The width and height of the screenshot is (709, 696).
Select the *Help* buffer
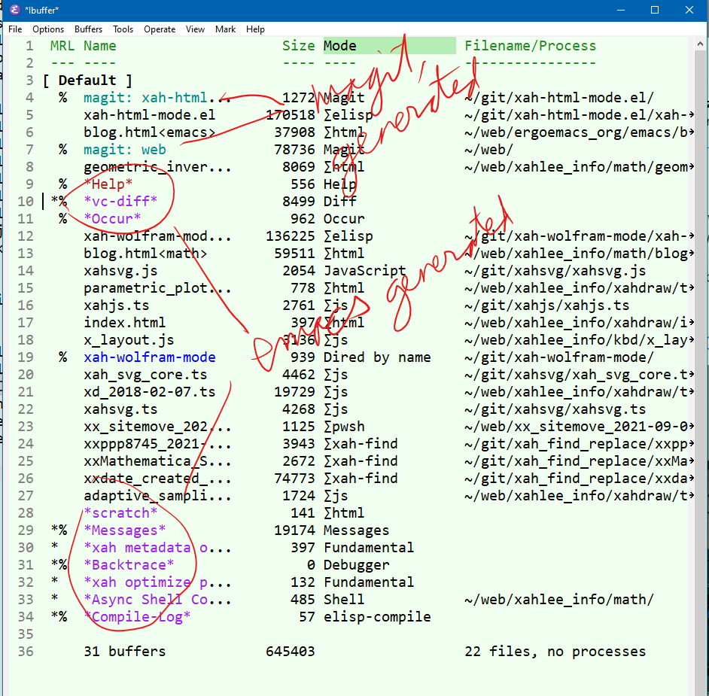108,184
